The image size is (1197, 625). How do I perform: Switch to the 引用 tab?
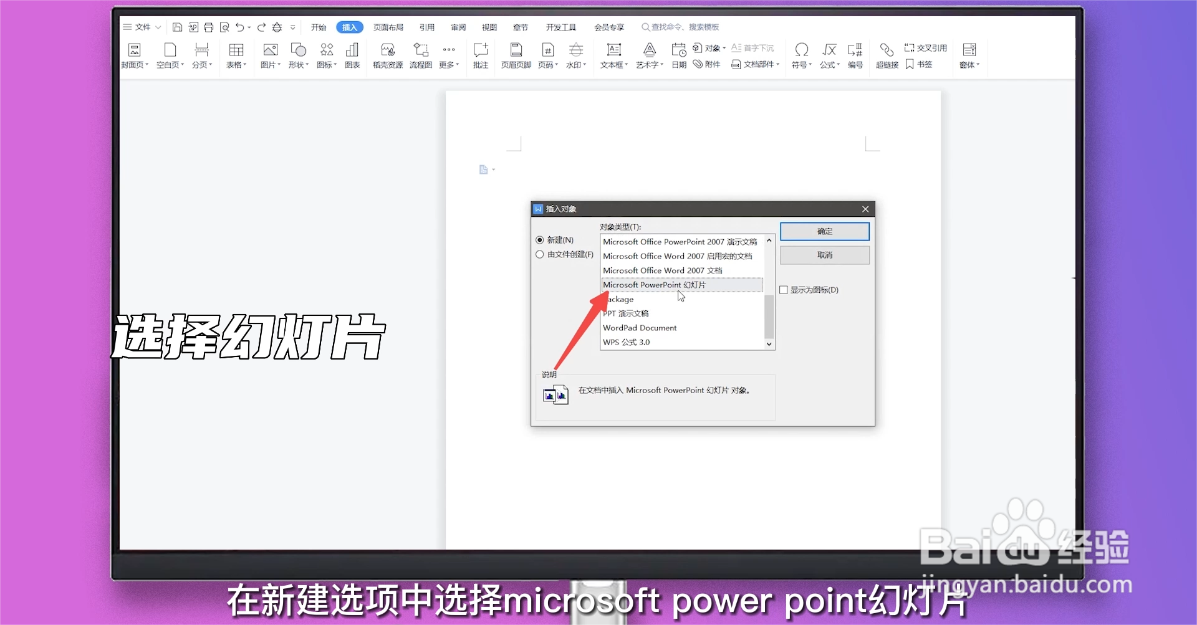[427, 27]
